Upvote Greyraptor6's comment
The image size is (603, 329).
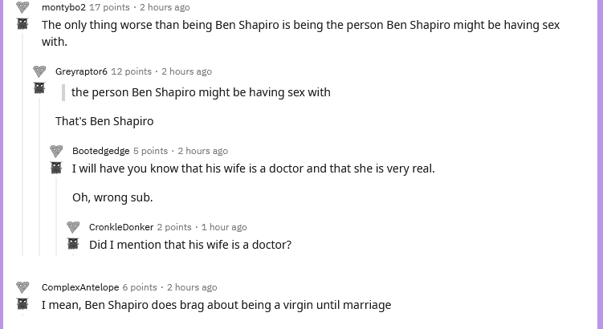click(x=39, y=71)
